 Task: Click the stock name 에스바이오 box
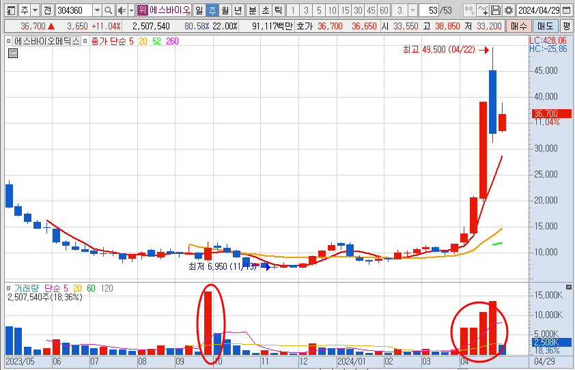point(169,10)
